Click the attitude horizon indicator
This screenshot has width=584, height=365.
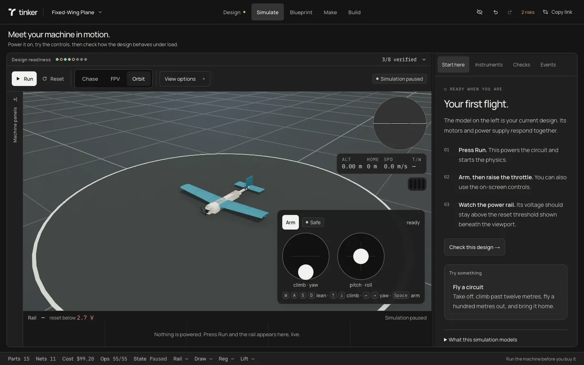[x=399, y=123]
